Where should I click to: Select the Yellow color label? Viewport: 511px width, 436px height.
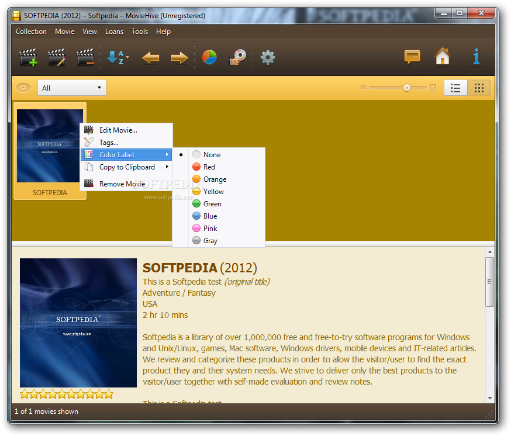pyautogui.click(x=219, y=191)
